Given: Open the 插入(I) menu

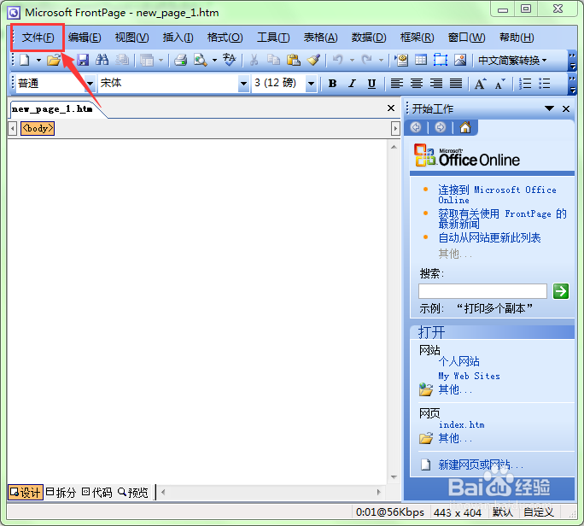Looking at the screenshot, I should click(x=178, y=38).
